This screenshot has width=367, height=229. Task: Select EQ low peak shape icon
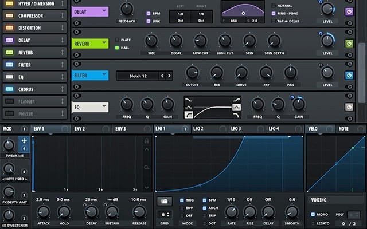pyautogui.click(x=189, y=107)
